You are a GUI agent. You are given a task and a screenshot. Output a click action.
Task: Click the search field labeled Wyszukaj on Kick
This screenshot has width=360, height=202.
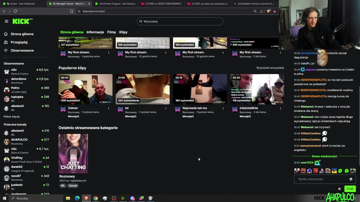tap(180, 21)
